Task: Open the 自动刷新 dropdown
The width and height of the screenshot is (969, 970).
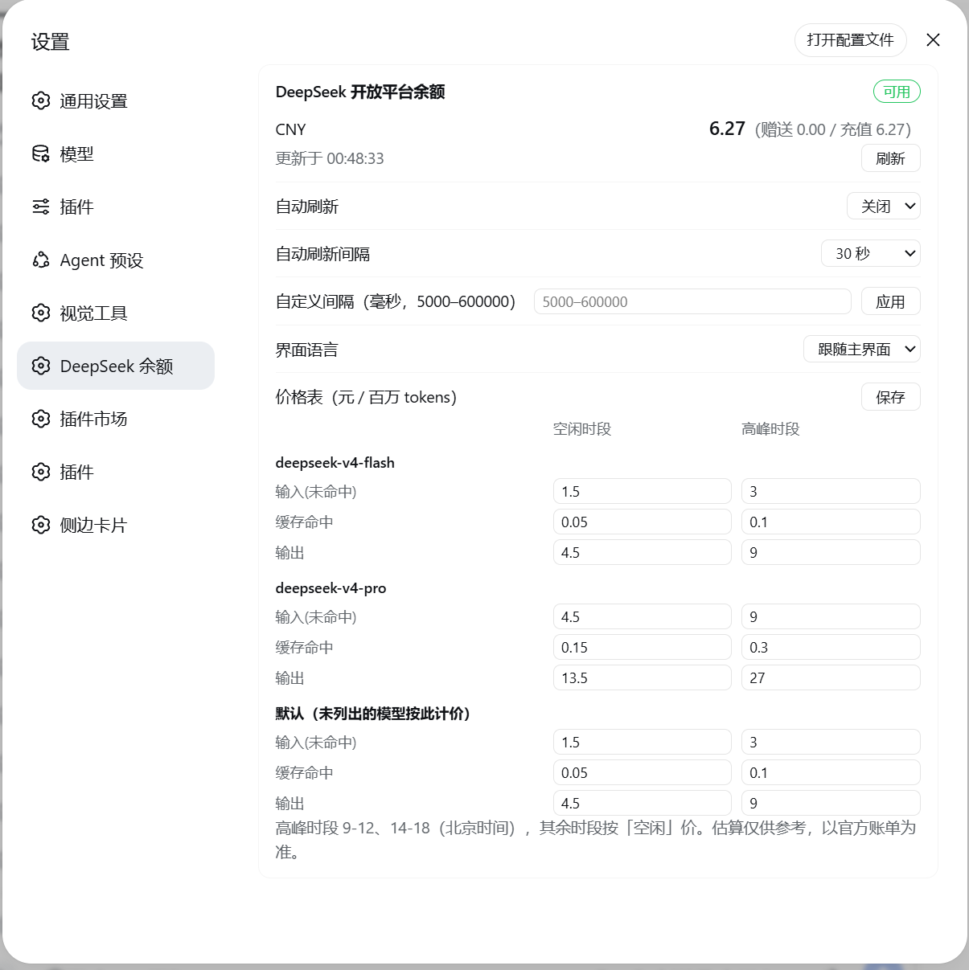Action: 883,207
